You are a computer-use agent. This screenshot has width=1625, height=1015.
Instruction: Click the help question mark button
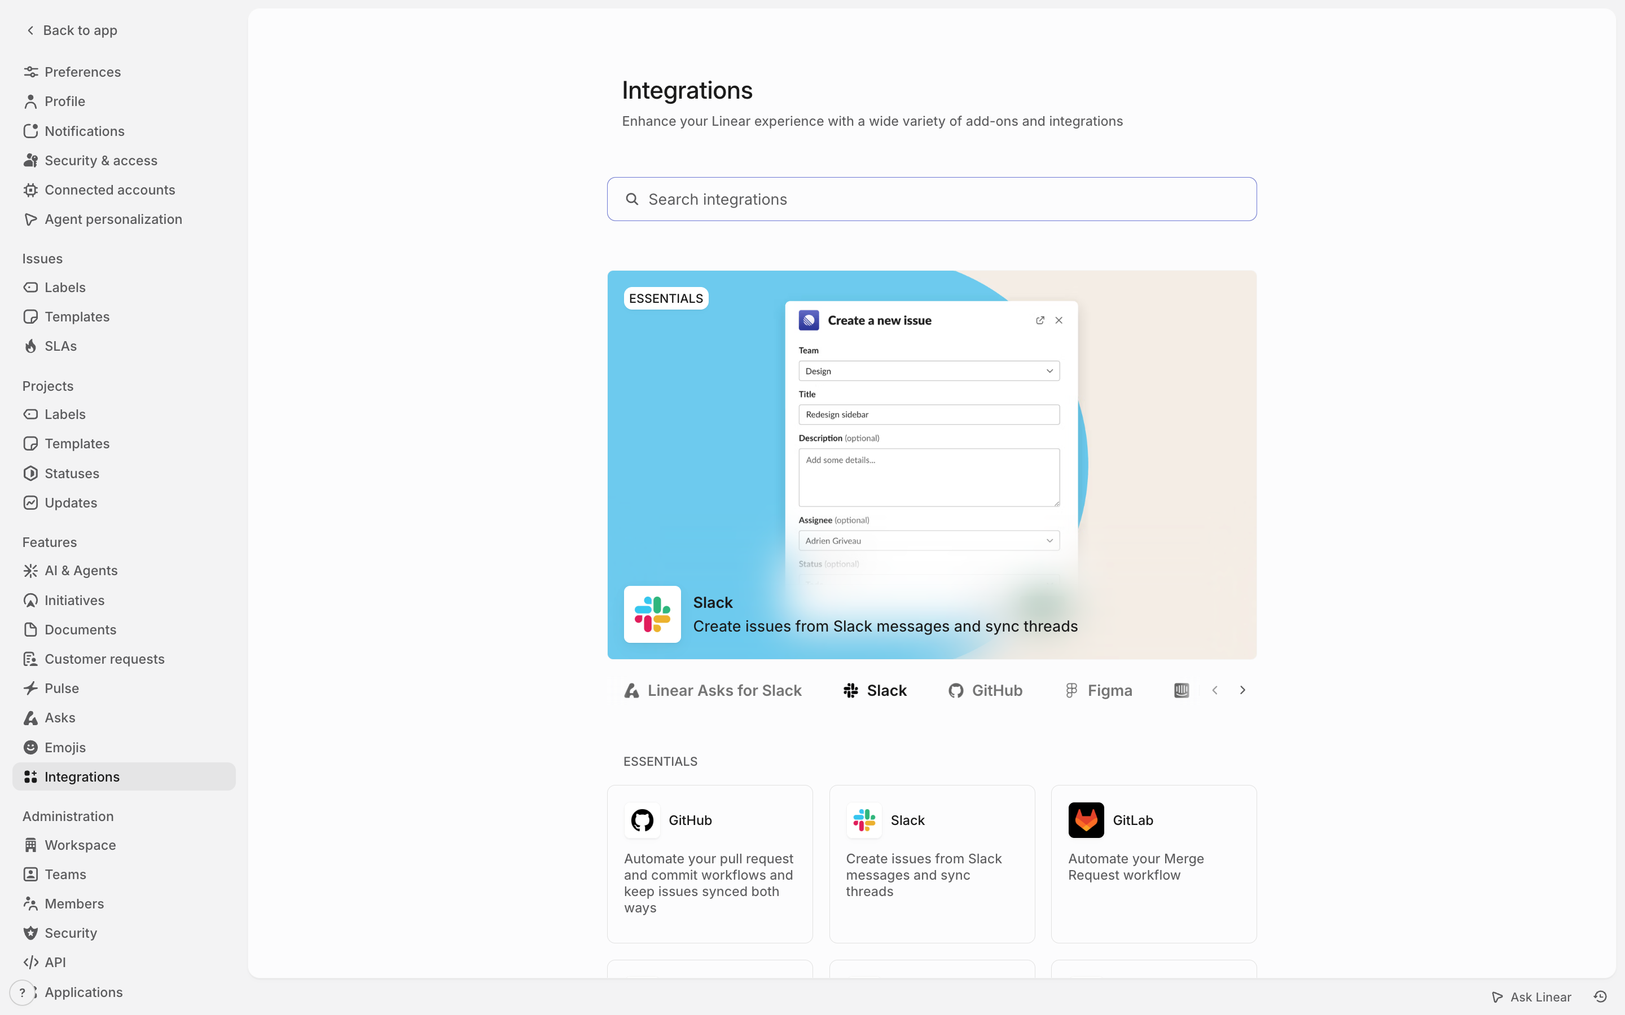[x=22, y=993]
